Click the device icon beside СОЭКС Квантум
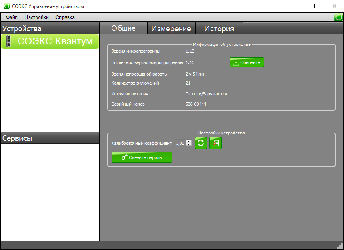The width and height of the screenshot is (344, 250). 8,41
